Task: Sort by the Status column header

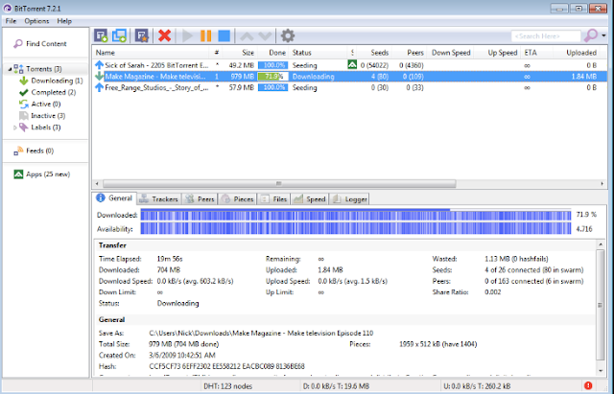Action: [318, 53]
